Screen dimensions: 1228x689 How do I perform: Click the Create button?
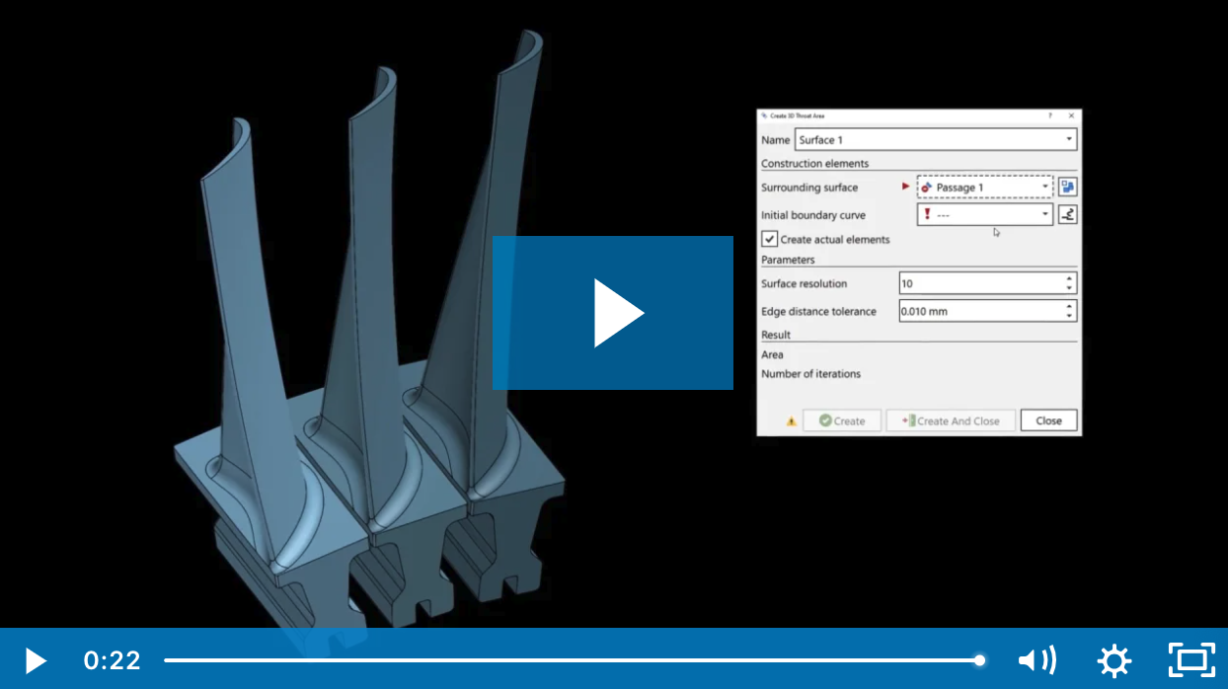coord(841,421)
